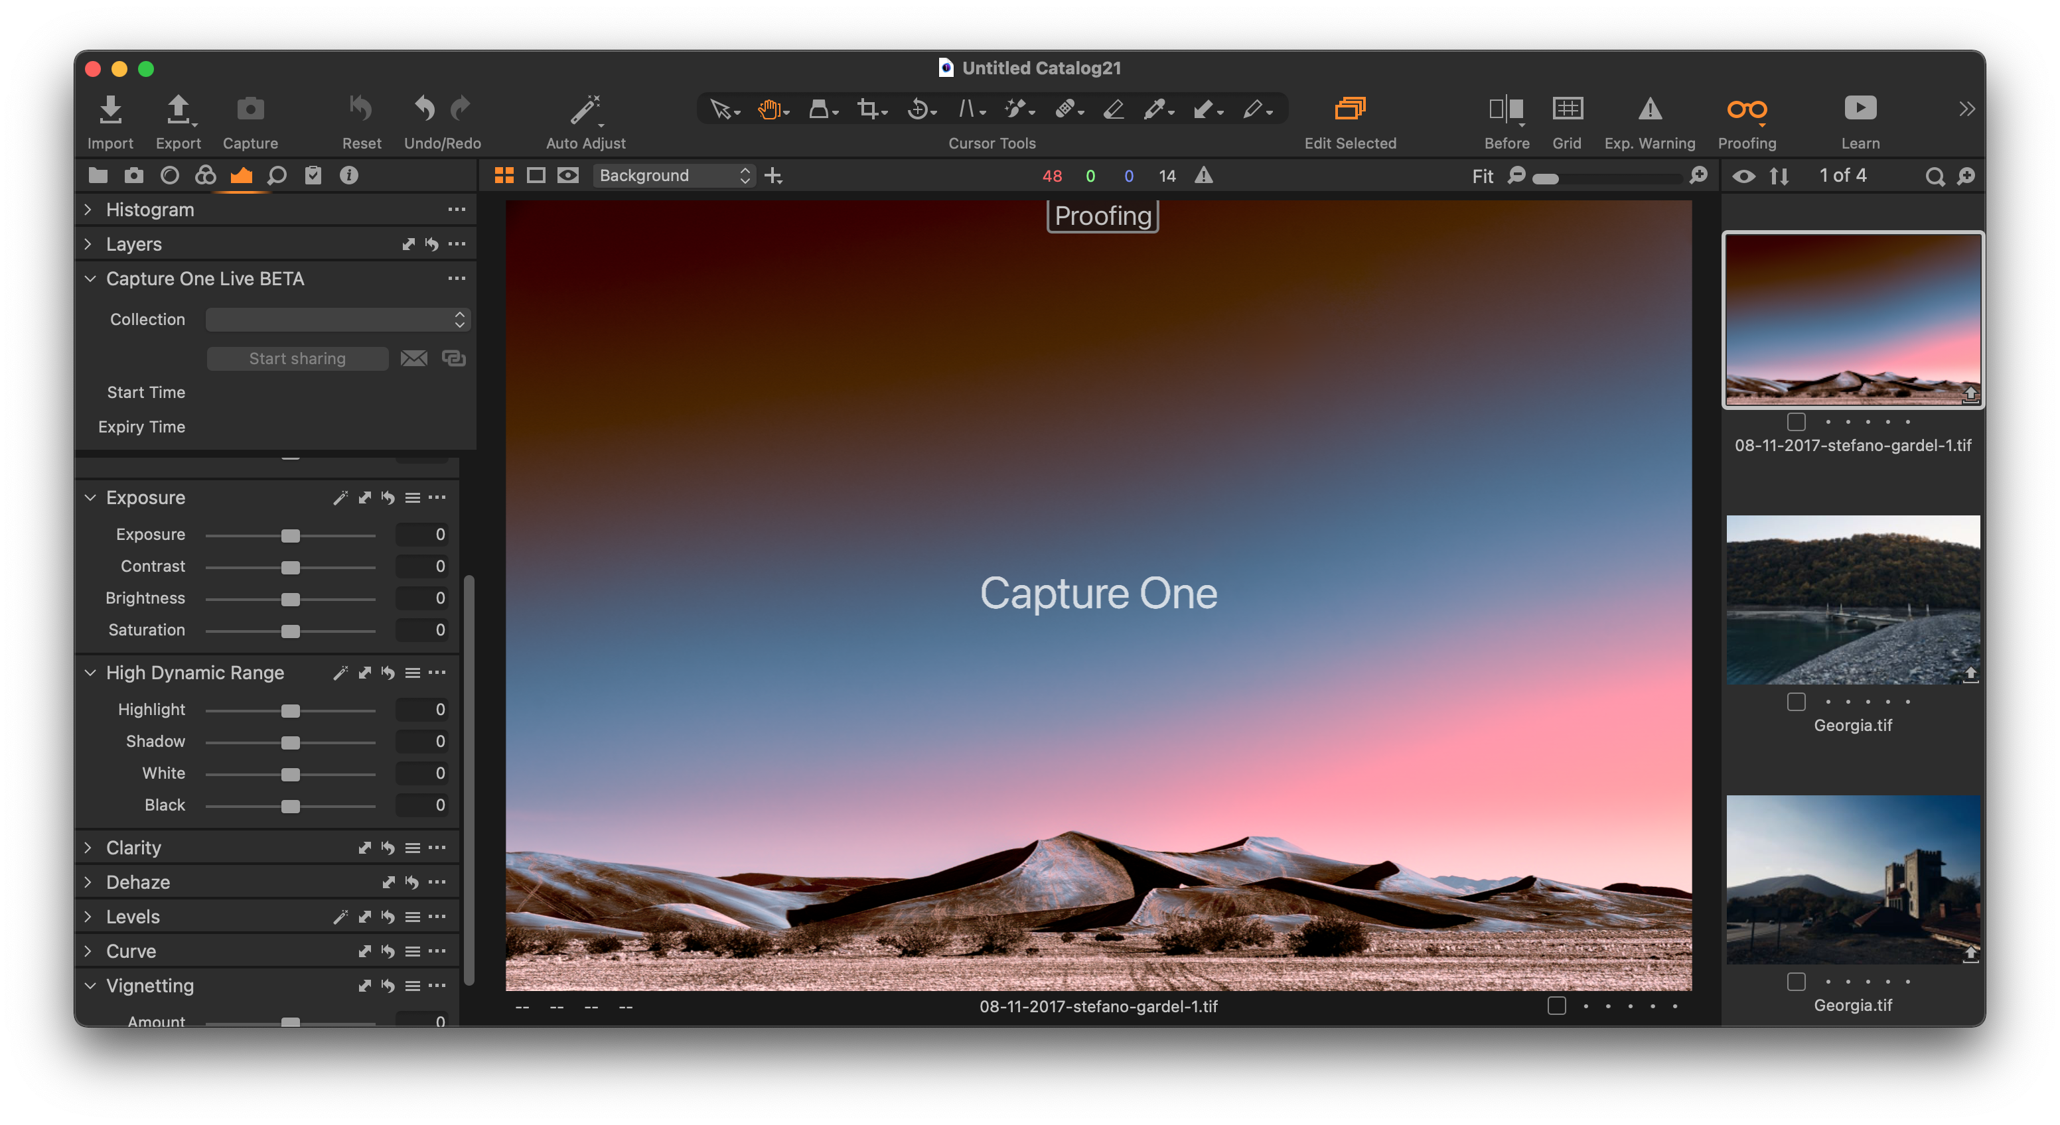Open the Collection dropdown

click(x=337, y=320)
